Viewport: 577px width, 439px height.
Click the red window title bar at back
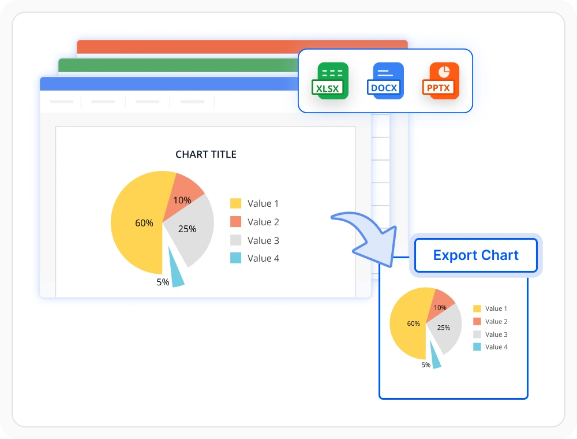(x=242, y=47)
